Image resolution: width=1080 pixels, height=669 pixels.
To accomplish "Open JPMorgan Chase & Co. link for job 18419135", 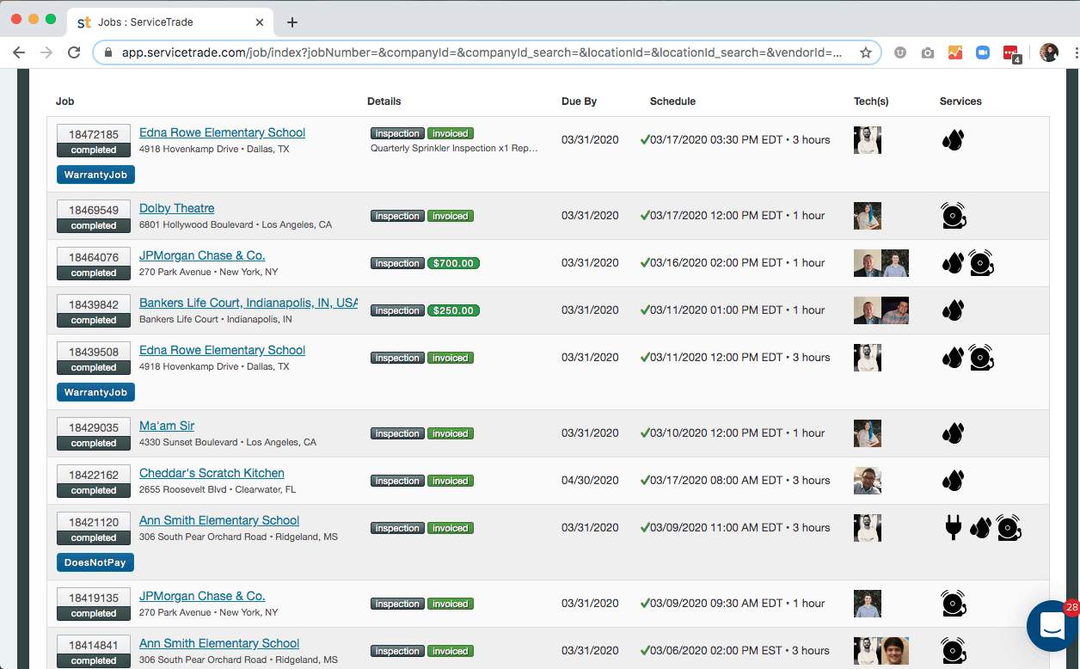I will coord(202,596).
